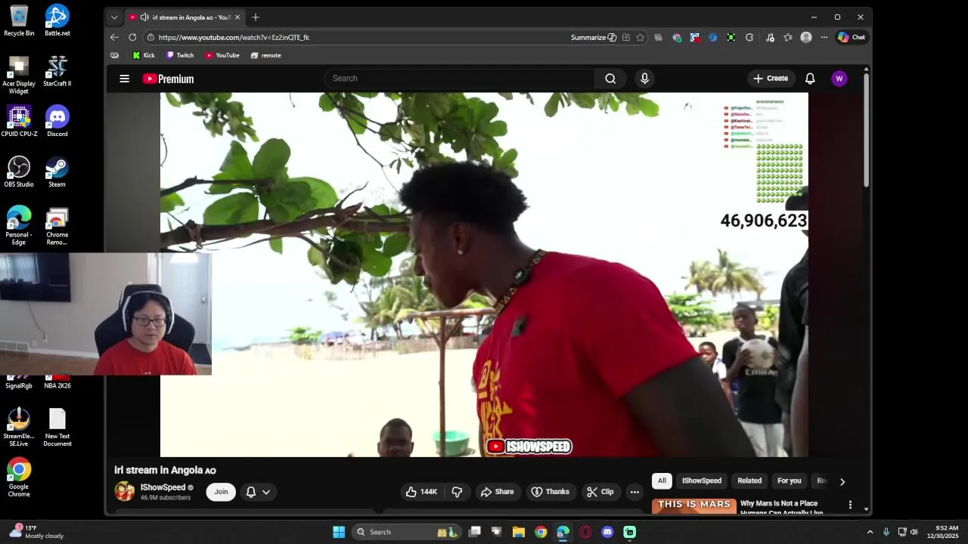
Task: Select the All filter chip
Action: pos(662,481)
